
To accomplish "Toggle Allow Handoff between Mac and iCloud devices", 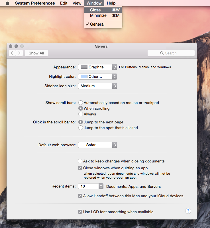I will pyautogui.click(x=80, y=196).
